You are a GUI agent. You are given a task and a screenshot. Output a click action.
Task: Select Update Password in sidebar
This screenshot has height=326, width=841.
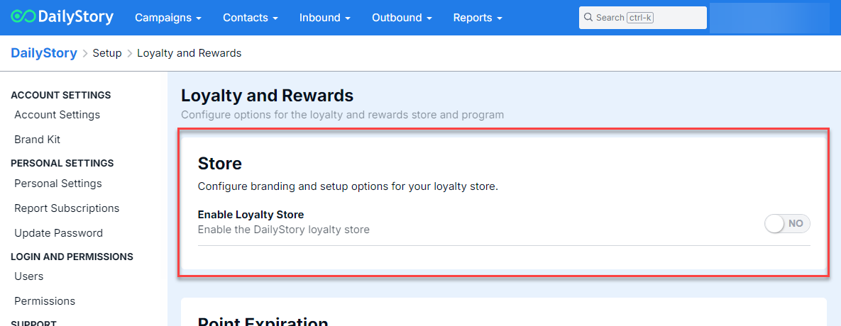click(x=58, y=233)
